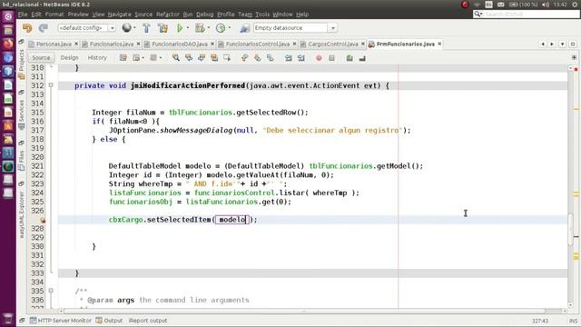Click the Shift Line Left icon
This screenshot has height=327, width=581.
tap(289, 58)
